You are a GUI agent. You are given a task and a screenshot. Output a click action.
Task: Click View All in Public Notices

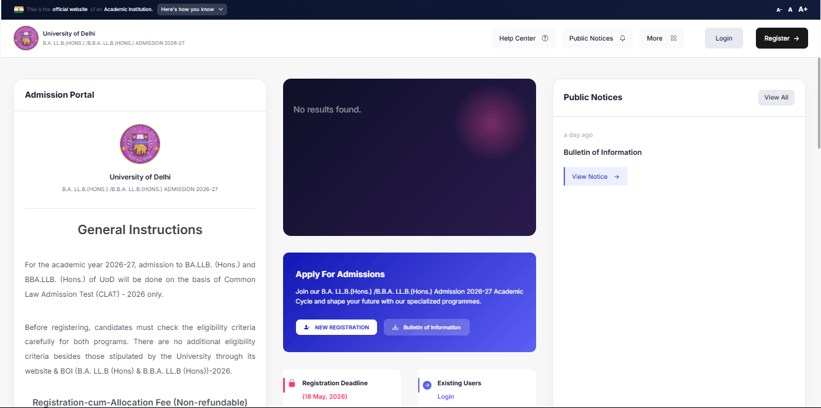point(776,97)
